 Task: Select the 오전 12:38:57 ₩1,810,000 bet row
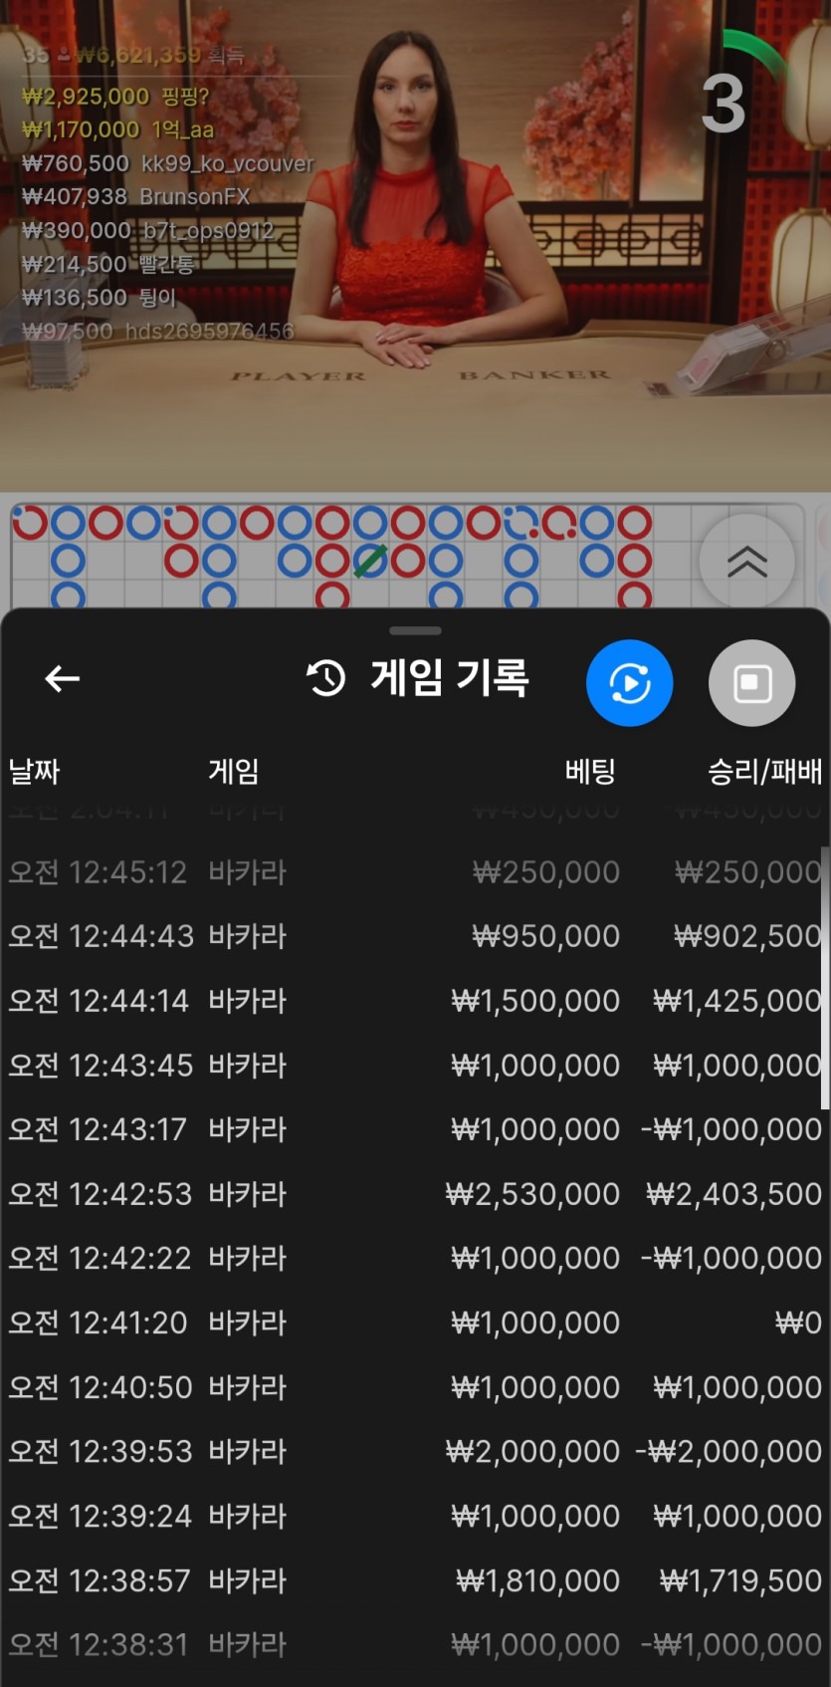point(414,1580)
